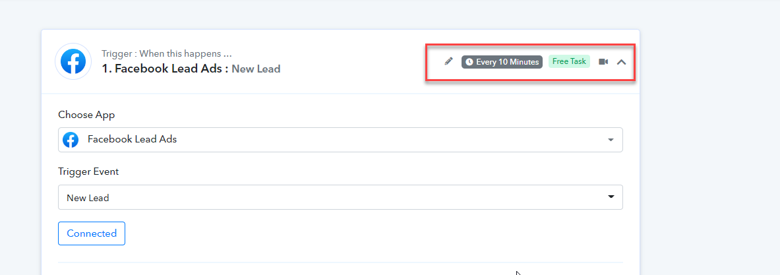Click the Every 10 Minutes badge
This screenshot has height=275, width=780.
pyautogui.click(x=502, y=62)
